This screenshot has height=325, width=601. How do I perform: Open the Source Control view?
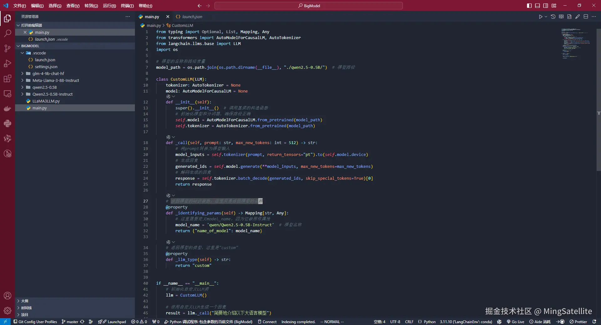[x=8, y=48]
